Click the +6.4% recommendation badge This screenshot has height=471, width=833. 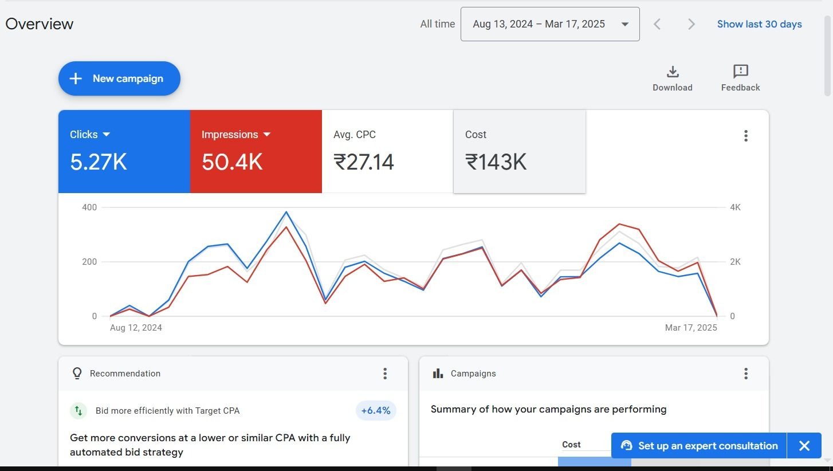coord(376,411)
